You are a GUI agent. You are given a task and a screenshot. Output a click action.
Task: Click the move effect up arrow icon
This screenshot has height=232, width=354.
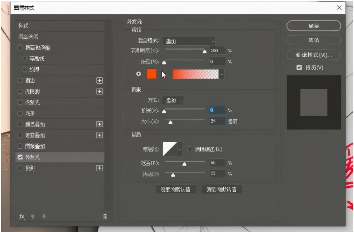click(x=33, y=216)
